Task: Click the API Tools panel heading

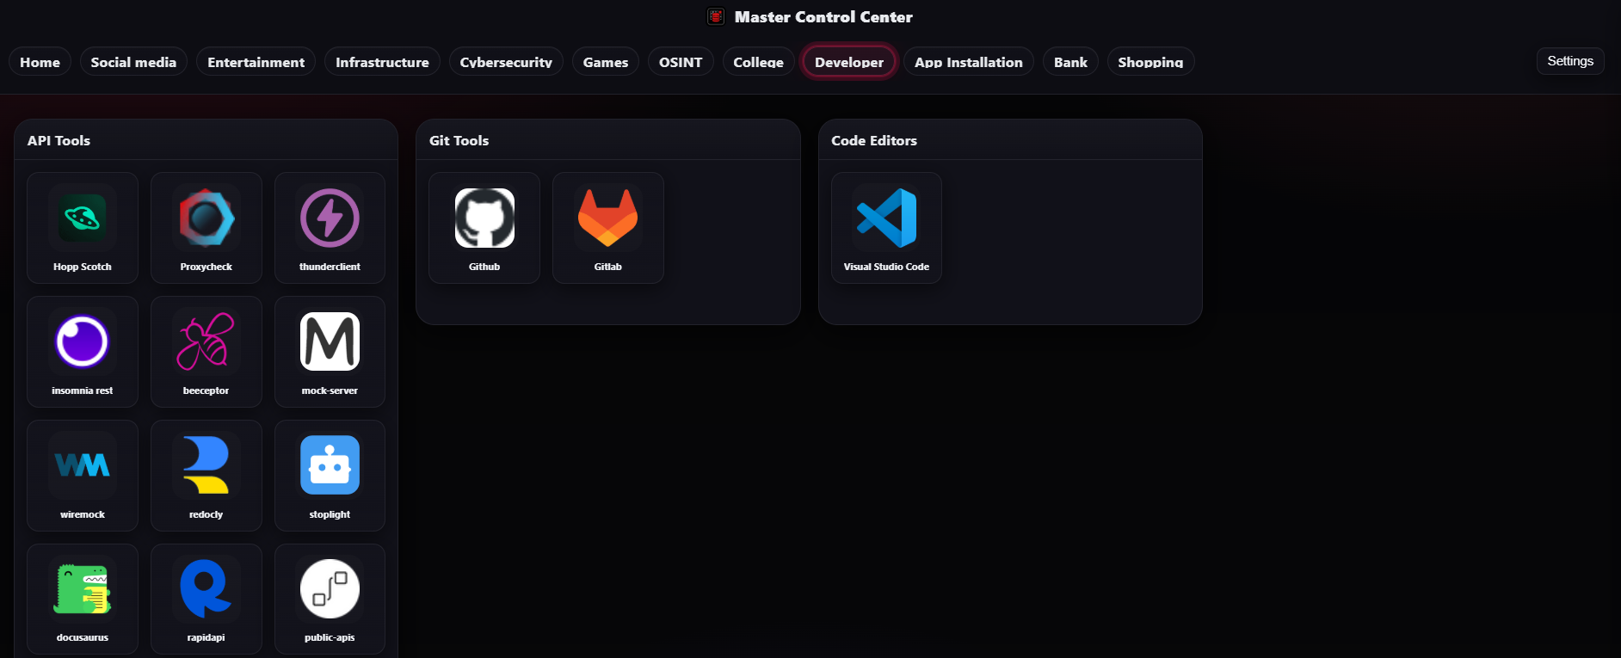Action: click(59, 140)
